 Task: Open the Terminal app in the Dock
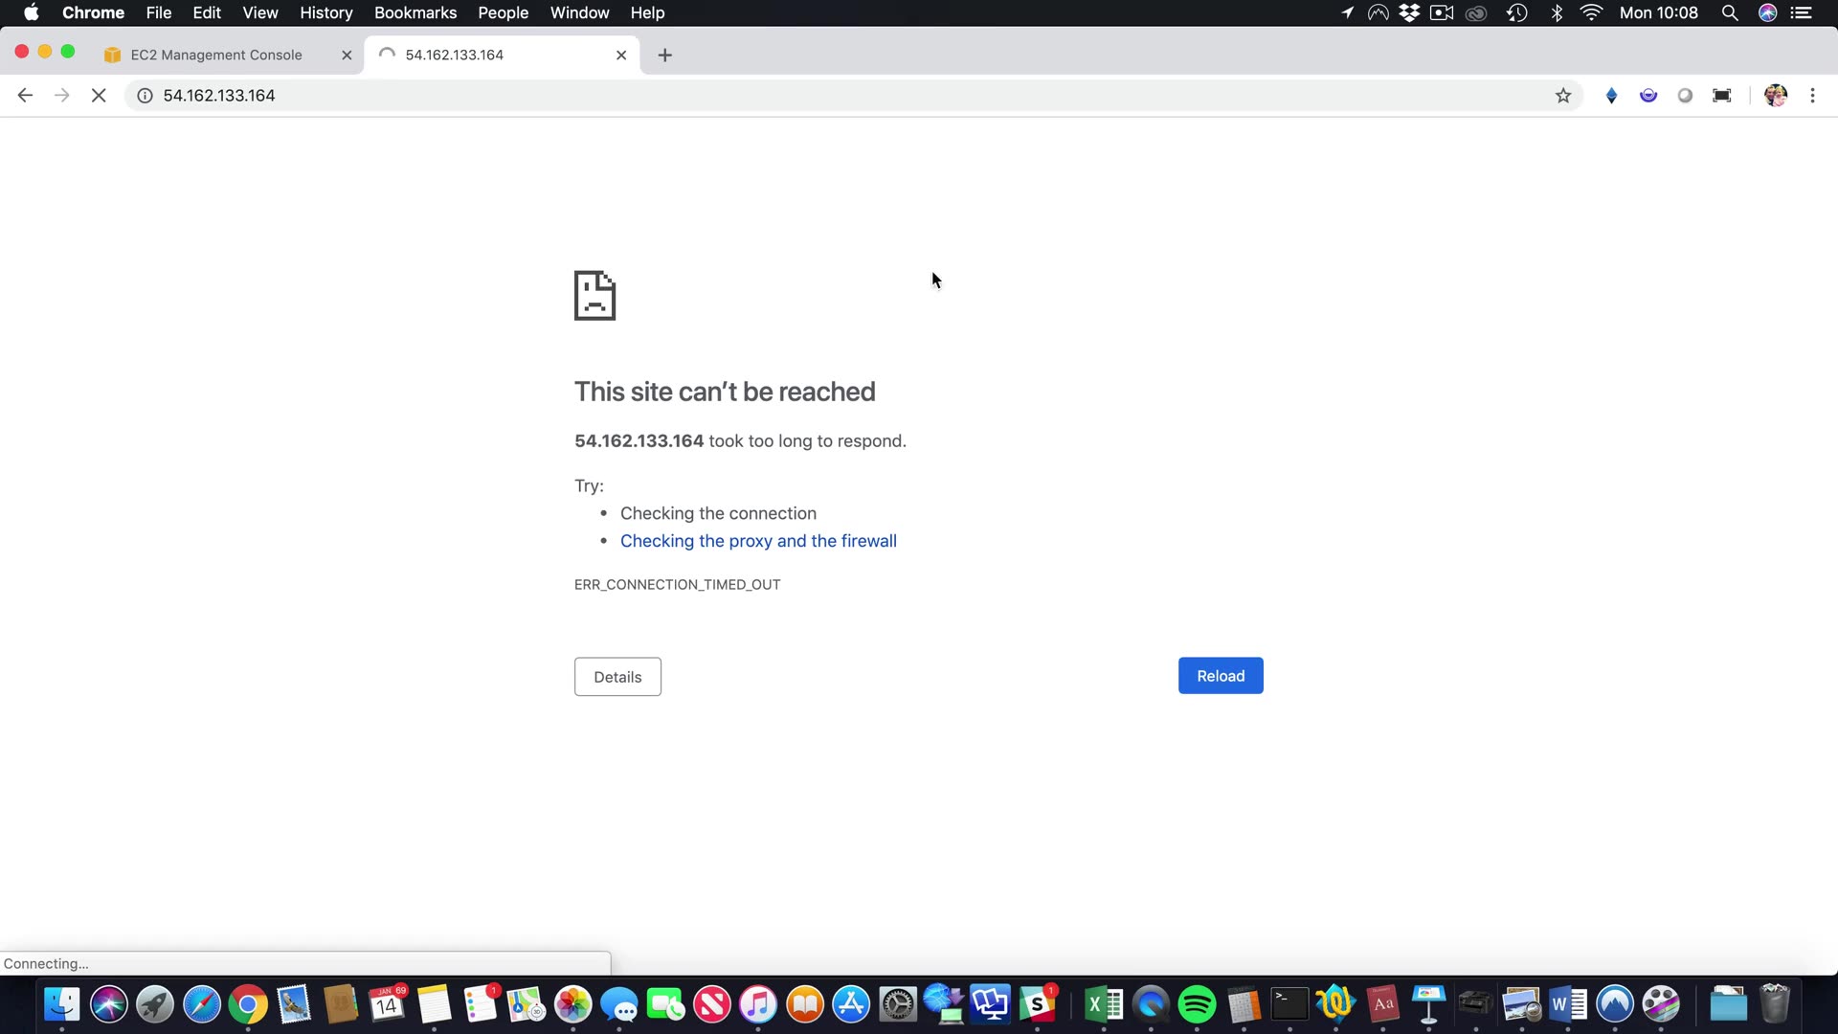pos(1289,1004)
